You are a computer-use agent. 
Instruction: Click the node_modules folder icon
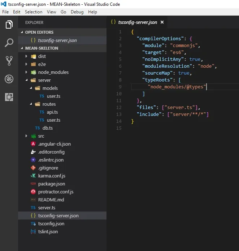pos(33,72)
